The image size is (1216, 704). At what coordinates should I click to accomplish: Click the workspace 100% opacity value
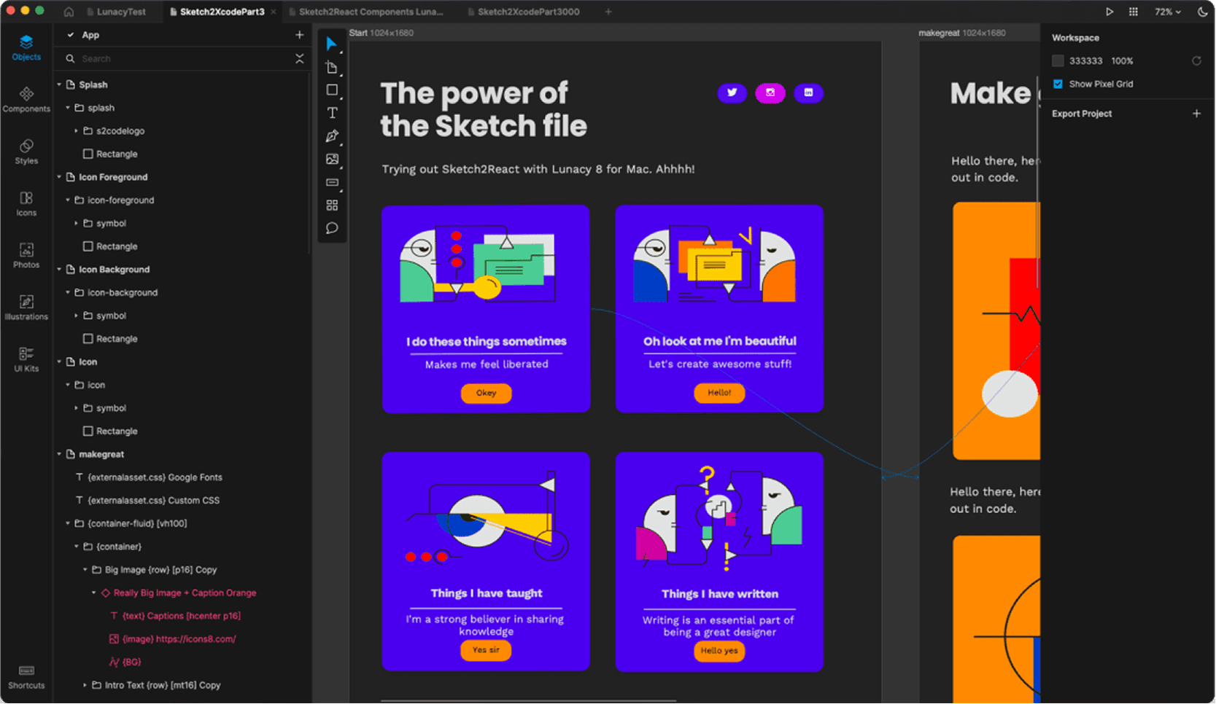pos(1122,61)
